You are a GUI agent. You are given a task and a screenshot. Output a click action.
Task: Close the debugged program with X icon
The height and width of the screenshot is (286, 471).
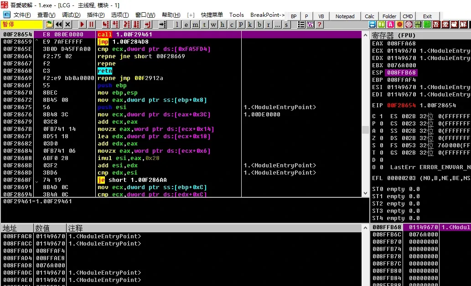click(x=68, y=25)
